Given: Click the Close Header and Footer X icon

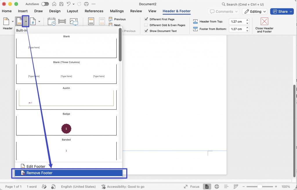Looking at the screenshot, I should [x=265, y=21].
